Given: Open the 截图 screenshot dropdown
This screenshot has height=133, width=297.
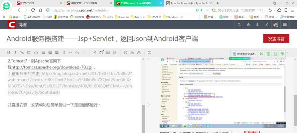Looking at the screenshot, I should pyautogui.click(x=256, y=17).
